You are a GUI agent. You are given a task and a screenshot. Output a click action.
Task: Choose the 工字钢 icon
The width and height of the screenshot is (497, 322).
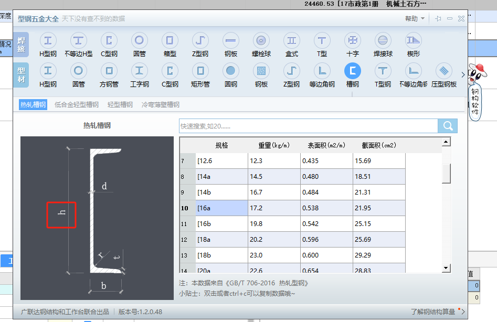click(139, 71)
